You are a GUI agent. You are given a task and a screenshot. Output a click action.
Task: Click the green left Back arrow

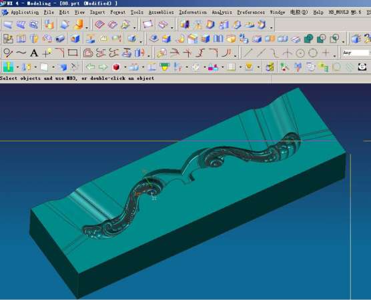click(x=90, y=67)
